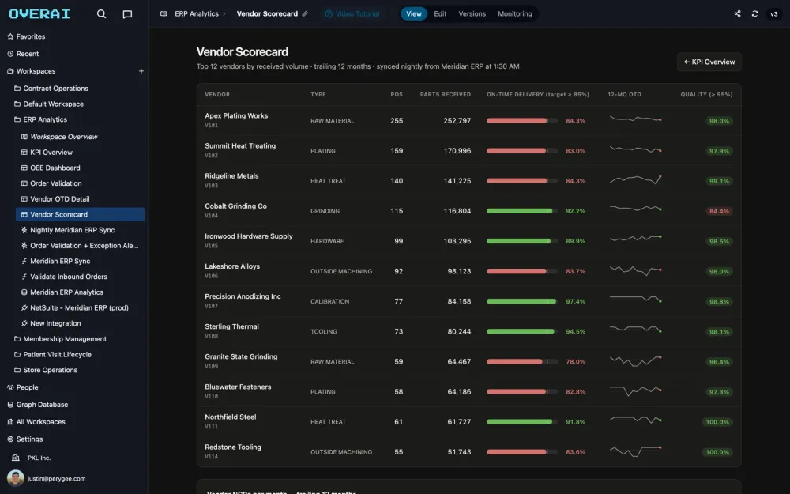Open Order Validation page
This screenshot has height=494, width=790.
point(51,183)
